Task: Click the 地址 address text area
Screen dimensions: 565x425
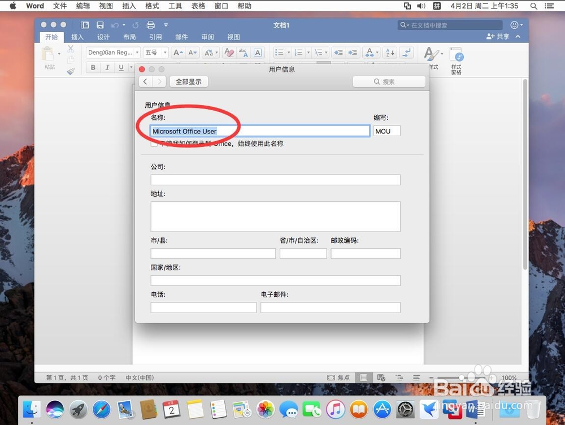Action: pos(275,216)
